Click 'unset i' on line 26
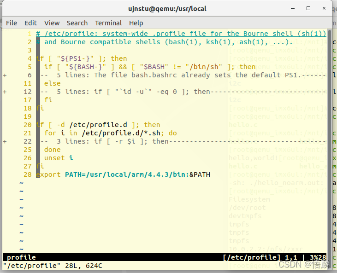Viewport: 337px width, 273px height. [x=59, y=158]
